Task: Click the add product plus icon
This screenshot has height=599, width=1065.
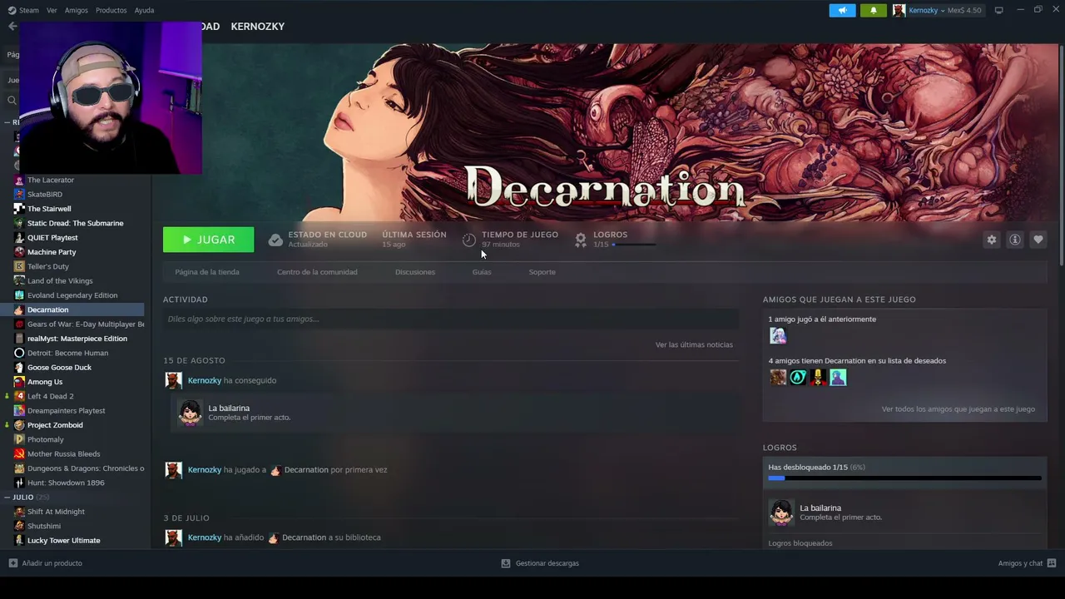Action: click(12, 563)
